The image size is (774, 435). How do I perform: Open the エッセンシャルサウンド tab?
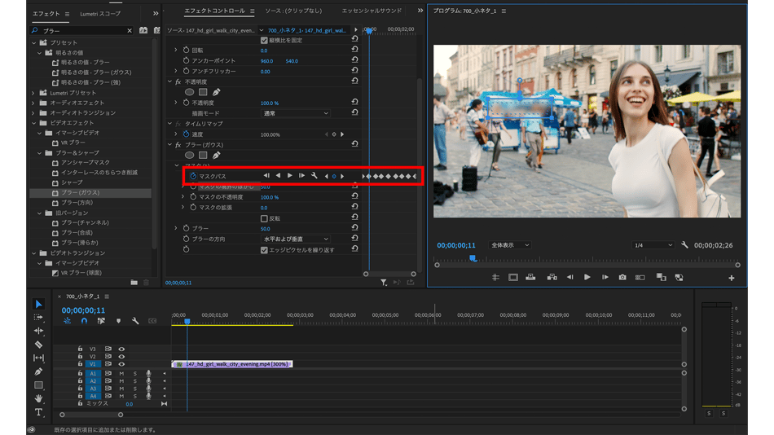click(371, 11)
